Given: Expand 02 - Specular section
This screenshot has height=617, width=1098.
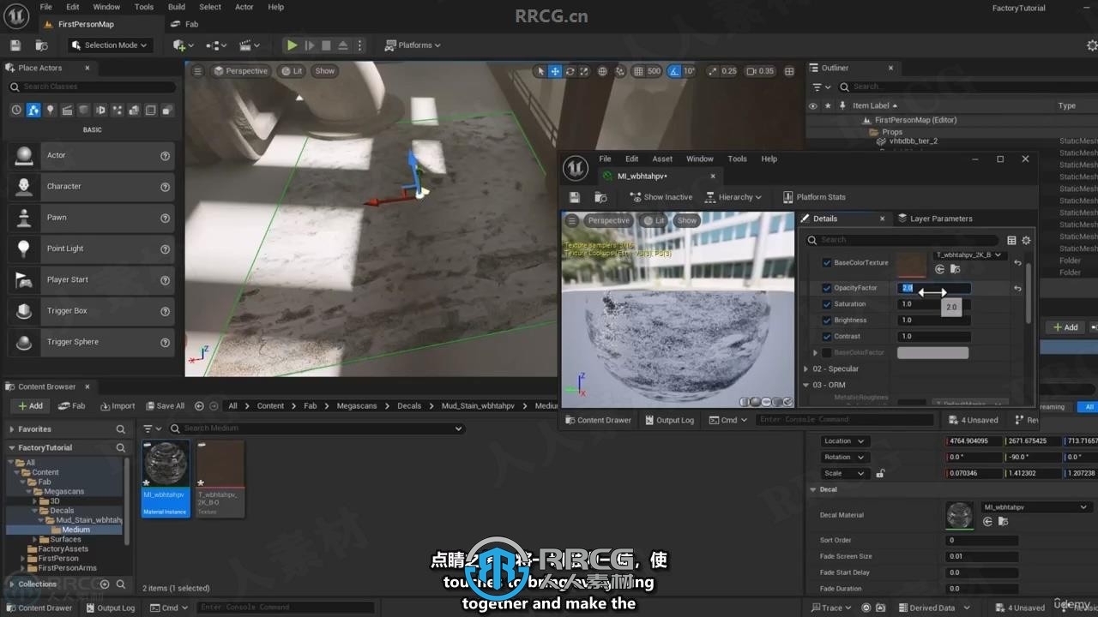Looking at the screenshot, I should point(806,369).
